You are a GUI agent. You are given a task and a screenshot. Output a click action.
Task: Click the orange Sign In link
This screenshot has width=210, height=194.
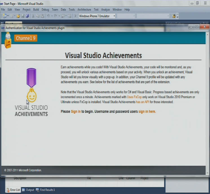pos(76,111)
